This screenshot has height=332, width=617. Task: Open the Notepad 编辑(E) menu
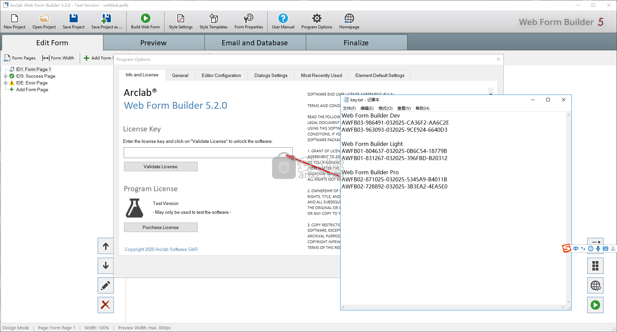click(367, 108)
